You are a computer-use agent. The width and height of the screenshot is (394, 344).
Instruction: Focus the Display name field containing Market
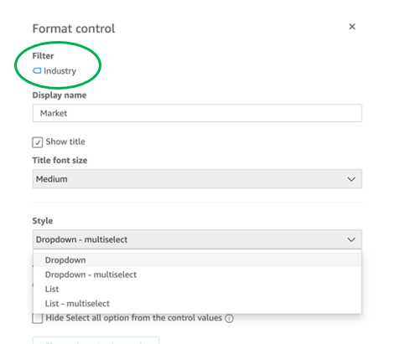coord(197,113)
